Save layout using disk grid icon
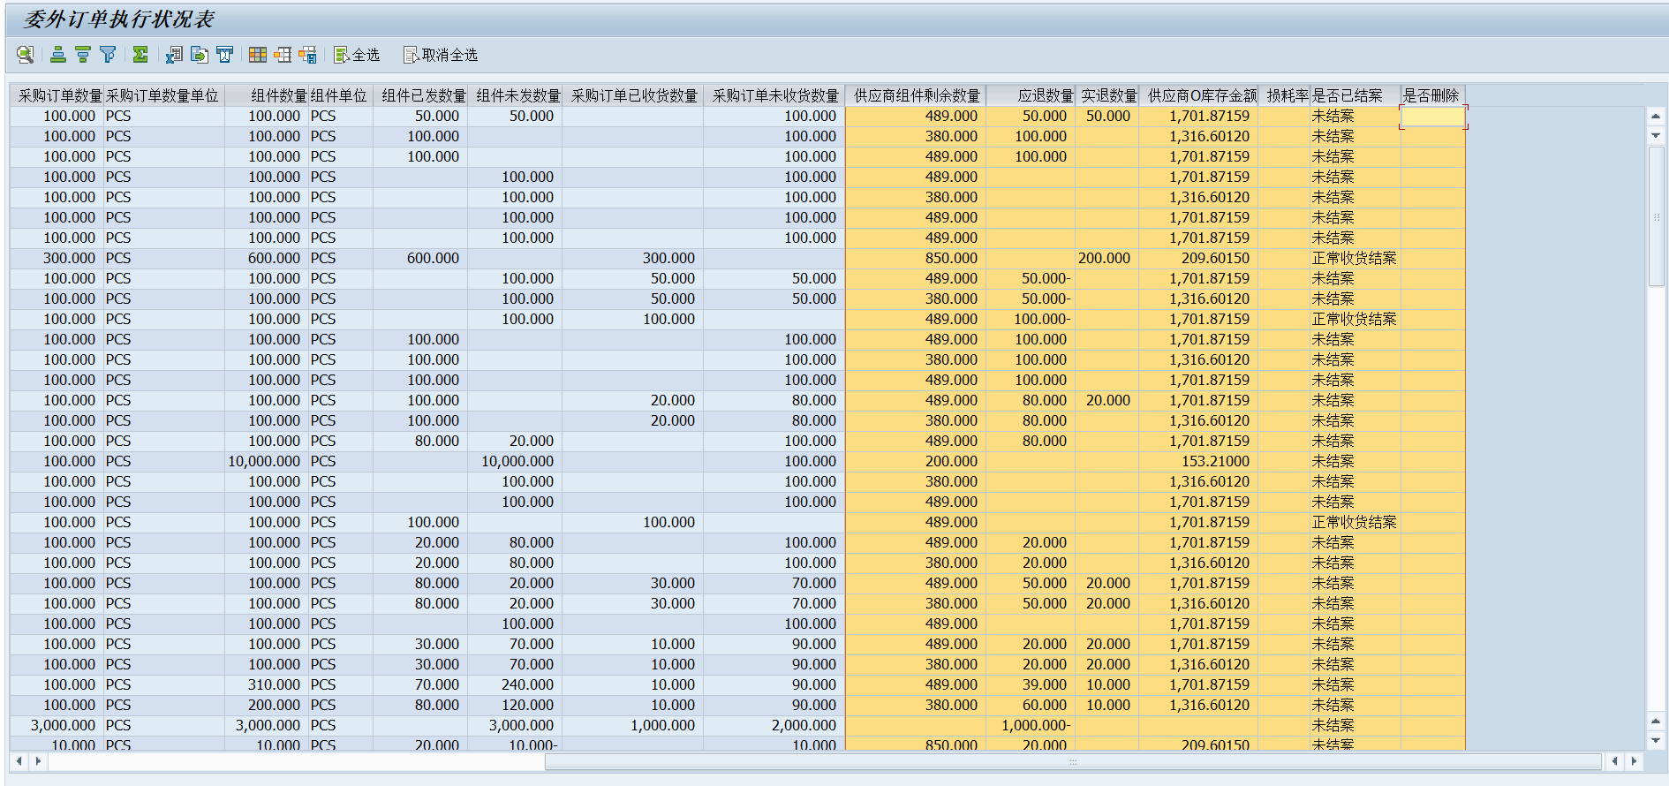 pyautogui.click(x=307, y=55)
